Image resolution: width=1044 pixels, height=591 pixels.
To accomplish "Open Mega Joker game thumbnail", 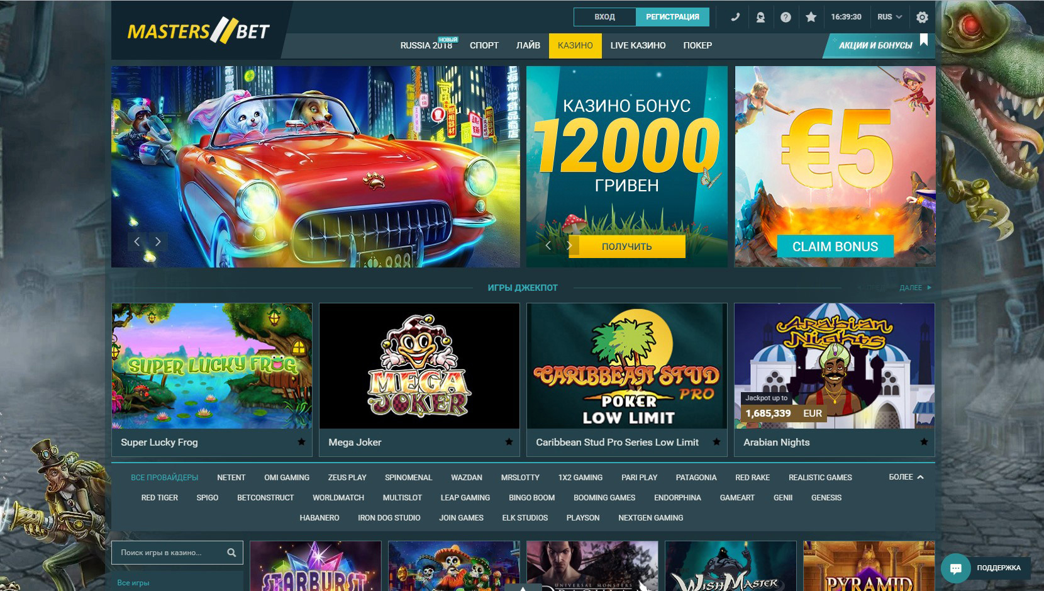I will coord(419,366).
